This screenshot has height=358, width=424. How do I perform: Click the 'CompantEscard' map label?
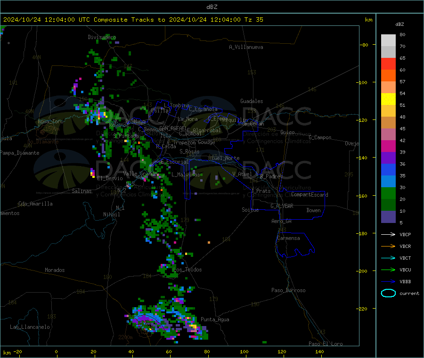point(310,194)
